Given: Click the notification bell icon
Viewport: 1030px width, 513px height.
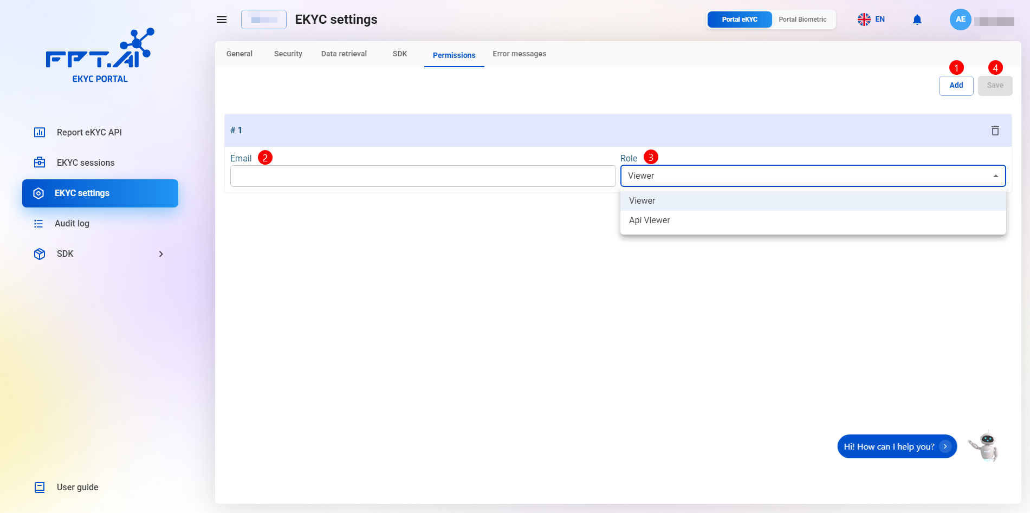Looking at the screenshot, I should tap(917, 20).
